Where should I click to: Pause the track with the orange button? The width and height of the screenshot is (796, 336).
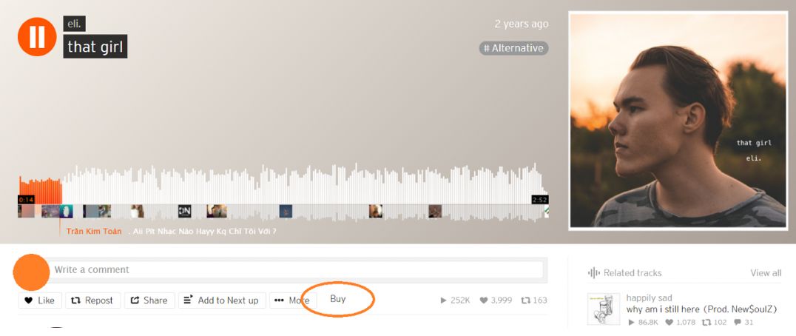click(36, 36)
